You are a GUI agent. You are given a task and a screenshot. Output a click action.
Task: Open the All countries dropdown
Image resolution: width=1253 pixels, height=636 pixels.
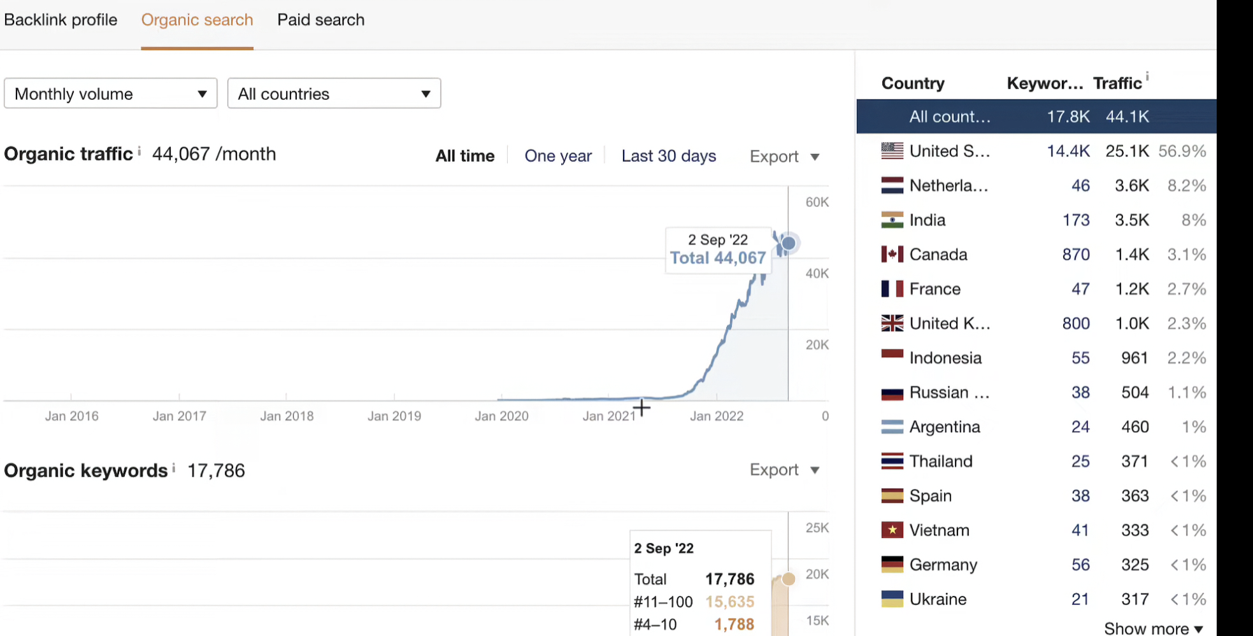pyautogui.click(x=334, y=94)
